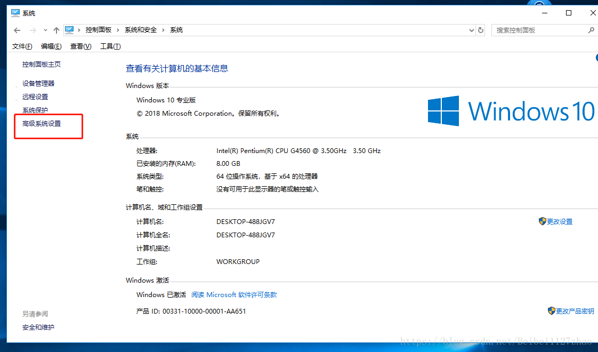Maximize the 系统 window
The height and width of the screenshot is (352, 598).
coord(569,13)
